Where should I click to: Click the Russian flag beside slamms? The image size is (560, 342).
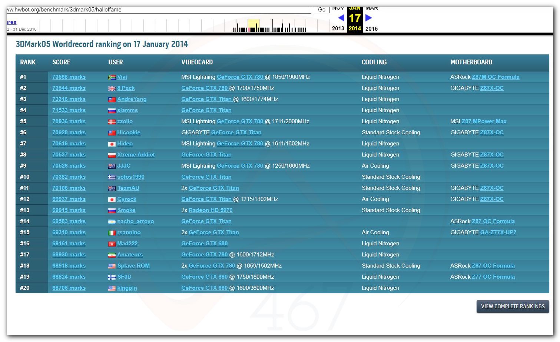click(x=112, y=111)
